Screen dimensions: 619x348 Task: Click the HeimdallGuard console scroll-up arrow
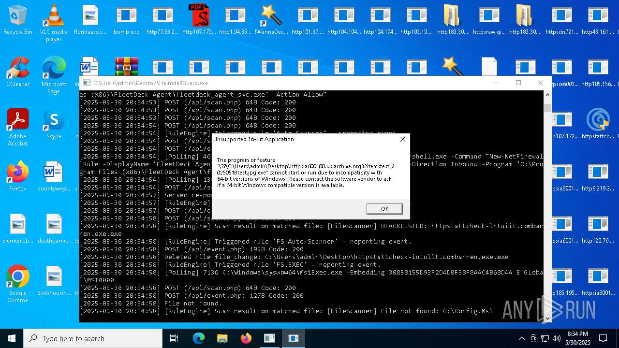click(547, 95)
